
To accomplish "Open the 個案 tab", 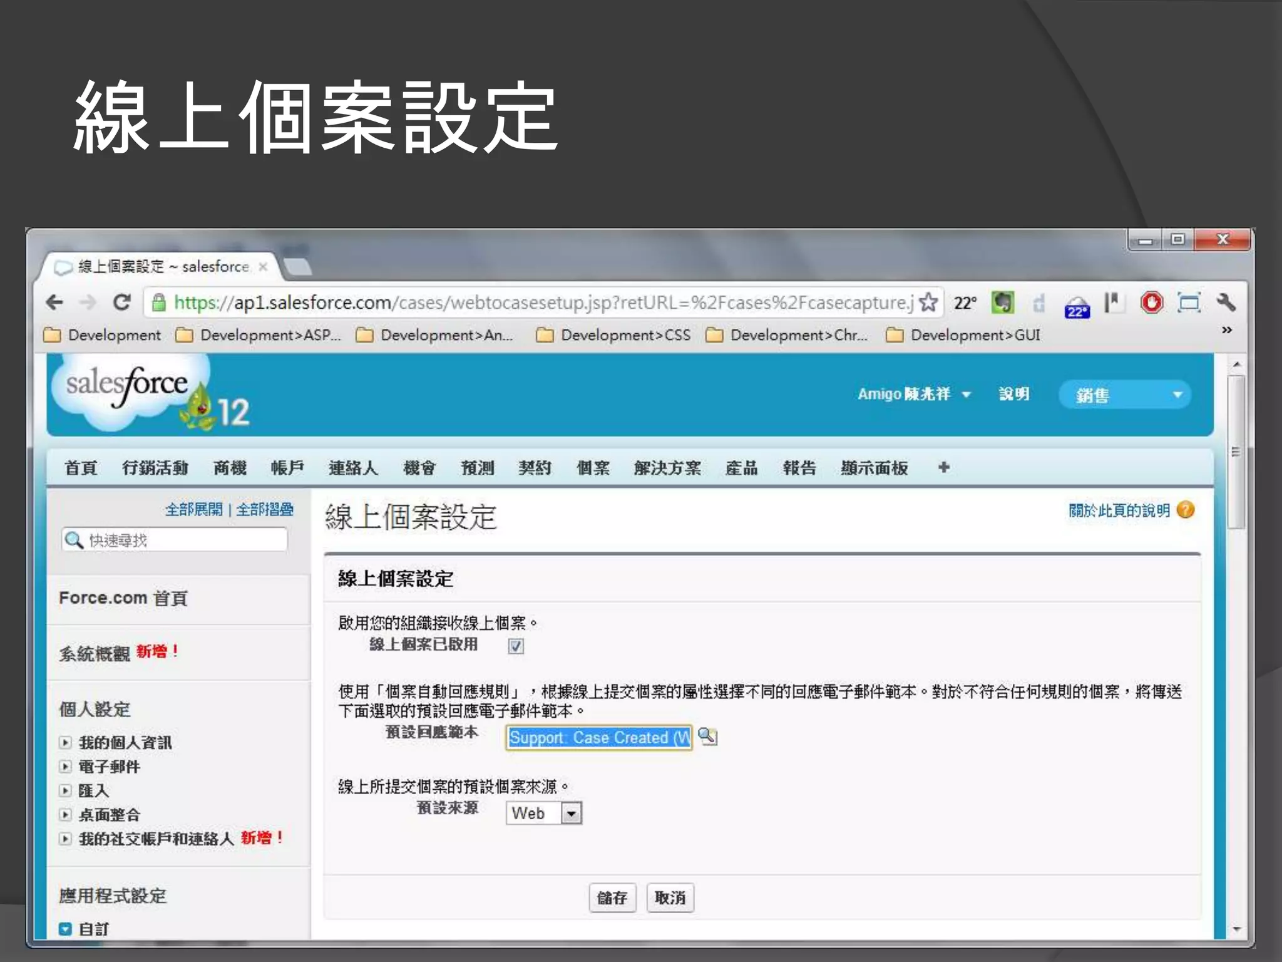I will pyautogui.click(x=593, y=468).
